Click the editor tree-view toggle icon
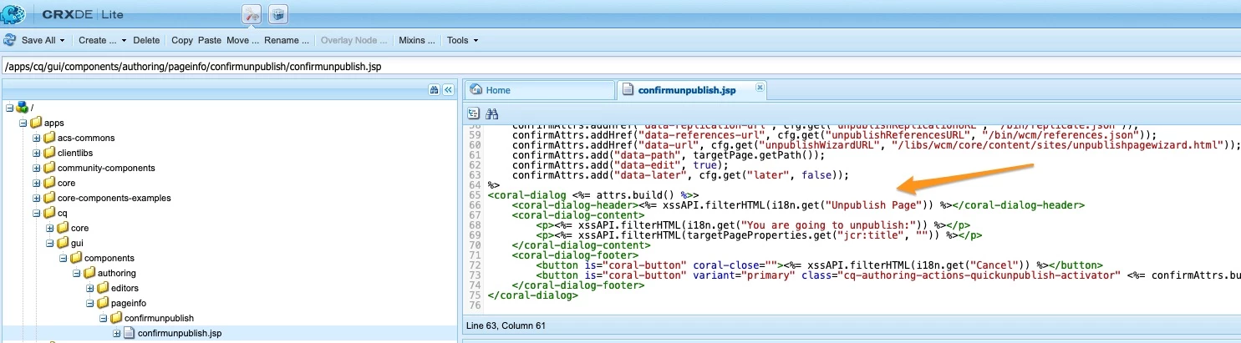The image size is (1241, 343). click(474, 113)
